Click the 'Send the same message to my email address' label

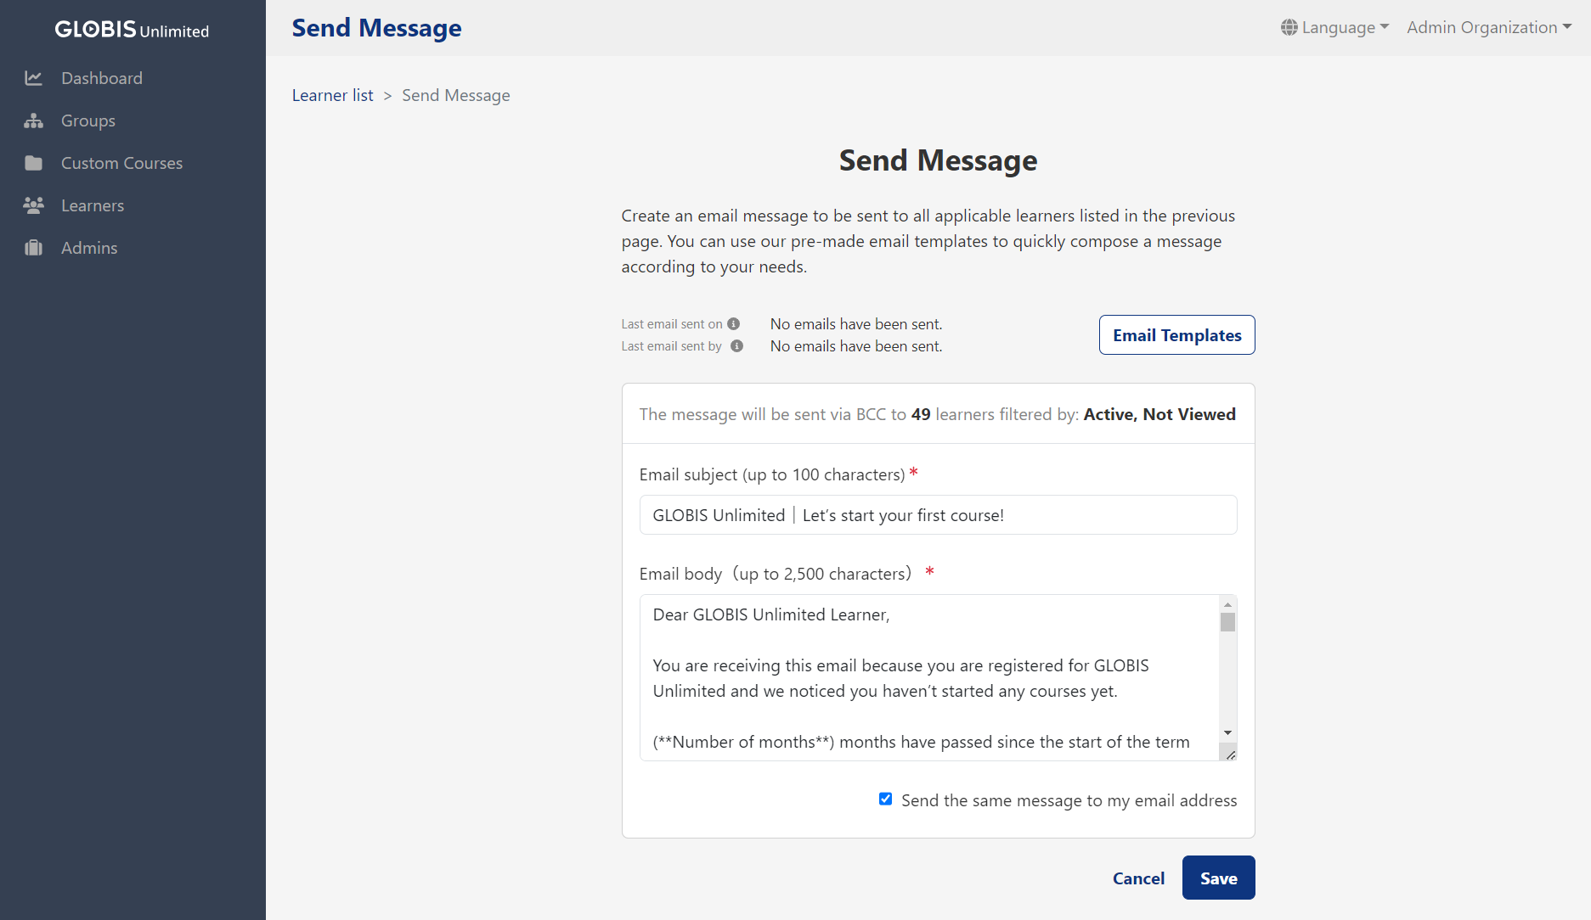pyautogui.click(x=1069, y=800)
